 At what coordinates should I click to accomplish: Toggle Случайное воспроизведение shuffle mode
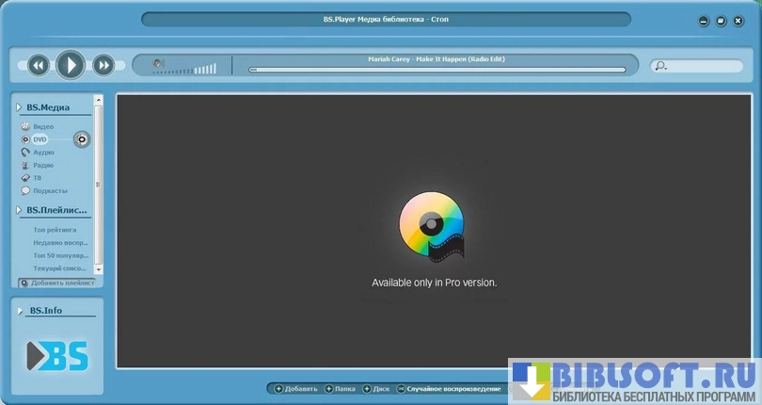pyautogui.click(x=448, y=388)
